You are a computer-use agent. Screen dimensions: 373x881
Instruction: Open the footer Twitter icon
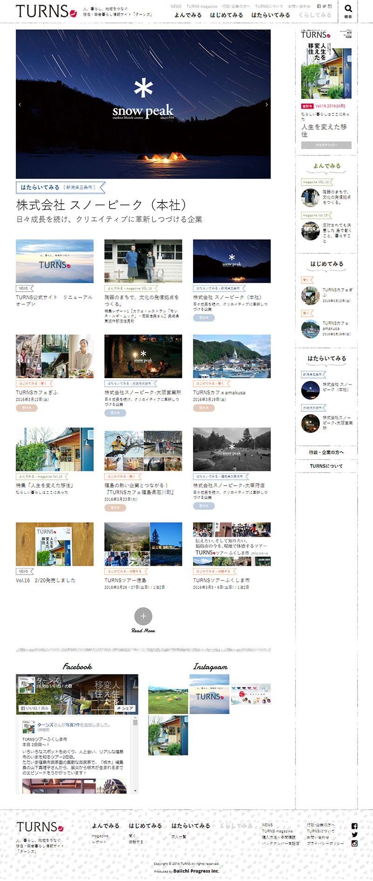(354, 835)
